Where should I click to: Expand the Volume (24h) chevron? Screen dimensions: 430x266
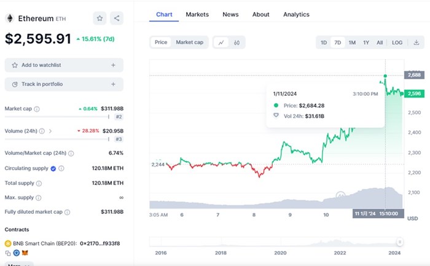point(50,131)
